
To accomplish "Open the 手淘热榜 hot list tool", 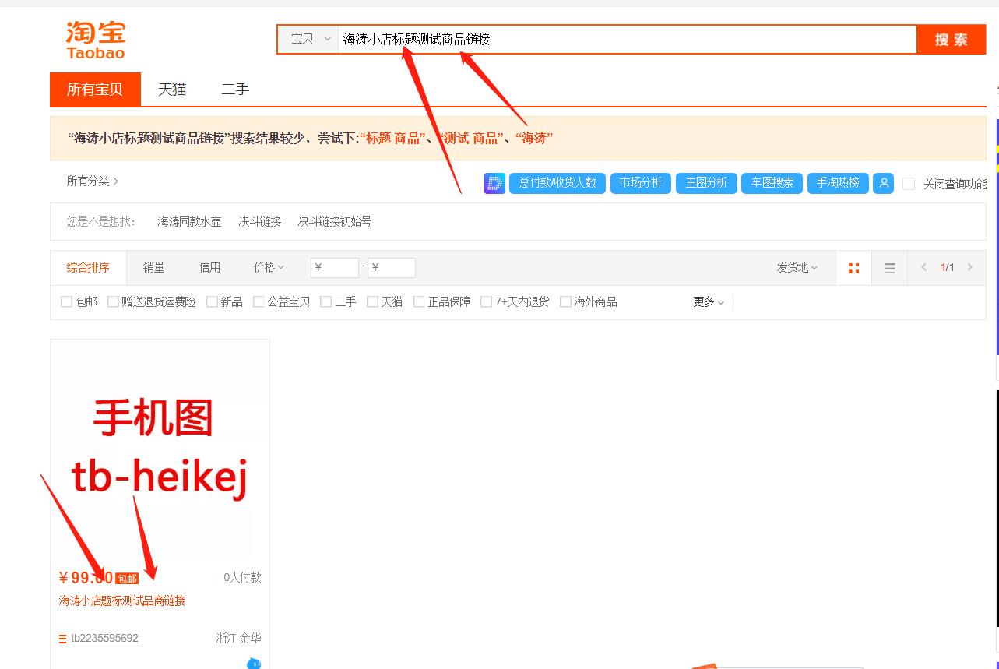I will click(x=837, y=183).
